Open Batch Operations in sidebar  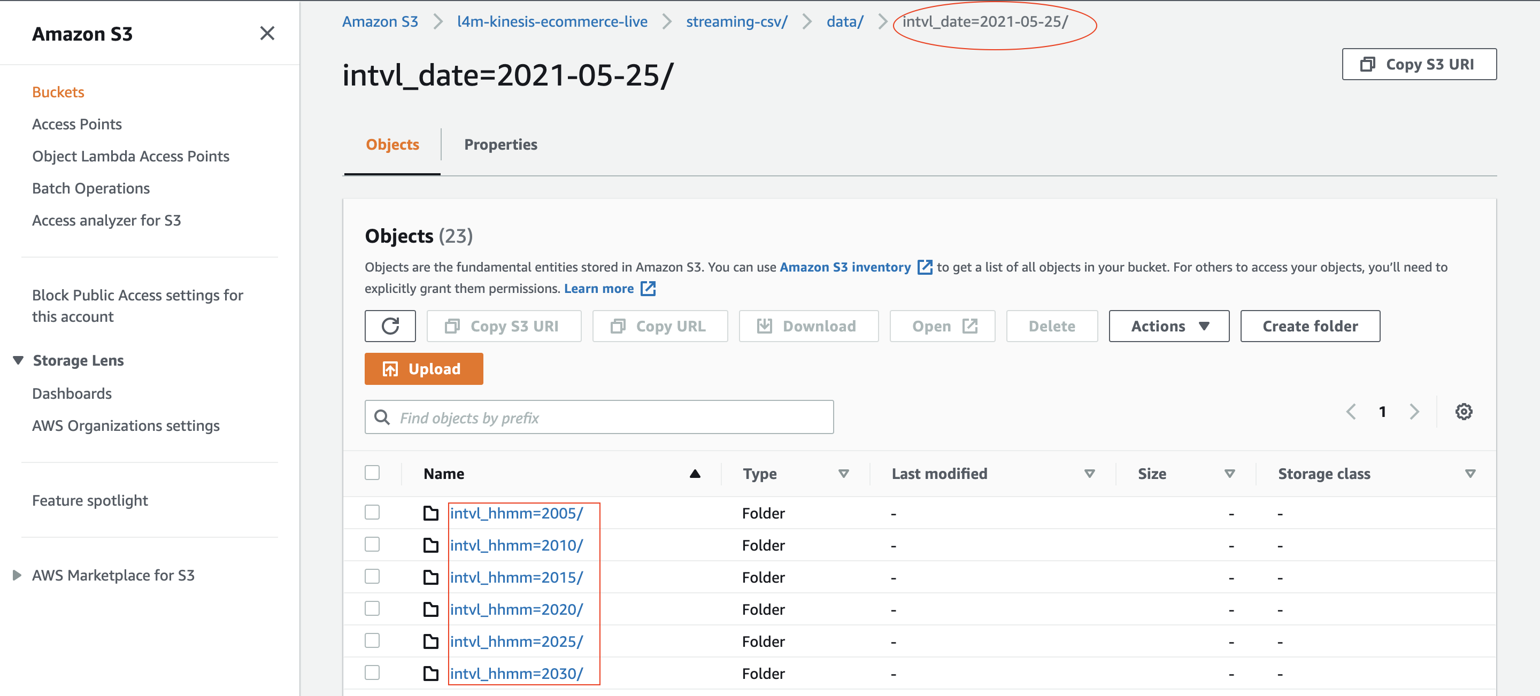91,188
